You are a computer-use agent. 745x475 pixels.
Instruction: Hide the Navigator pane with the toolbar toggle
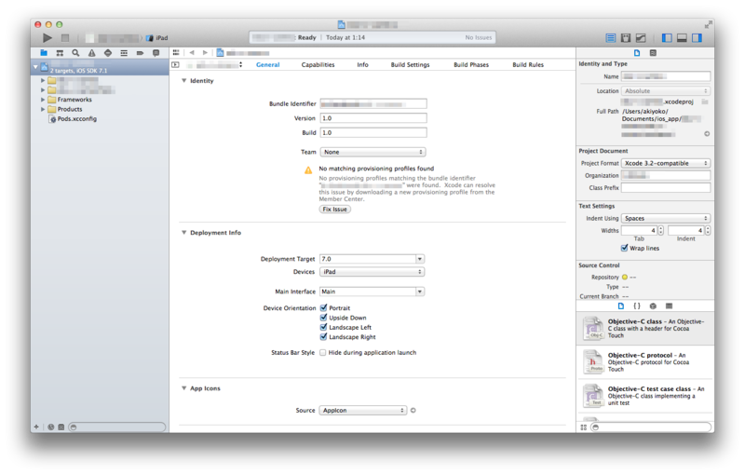[x=667, y=37]
